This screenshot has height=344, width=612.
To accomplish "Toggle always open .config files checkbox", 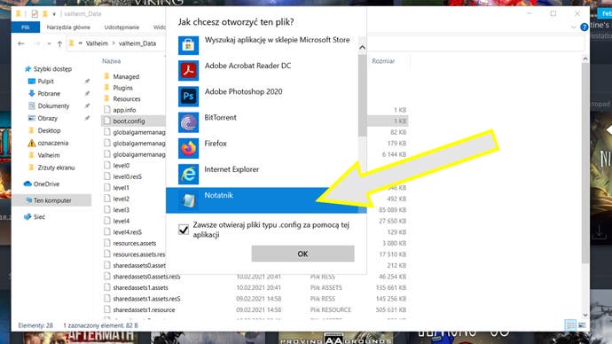I will tap(184, 230).
